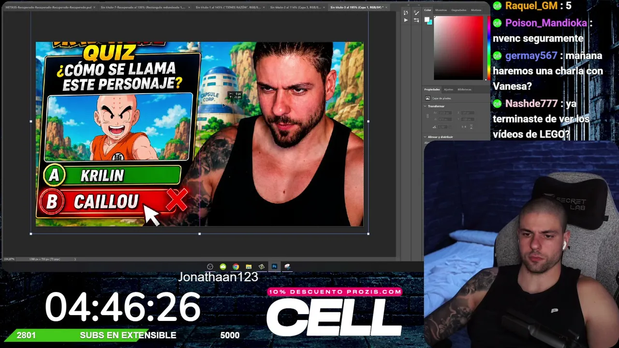Open the document status bar arrow menu
The height and width of the screenshot is (348, 619).
coord(75,259)
